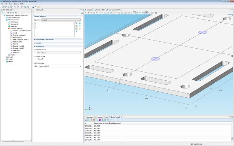Click the Zoom Extents icon in Graphics toolbar

[111, 13]
